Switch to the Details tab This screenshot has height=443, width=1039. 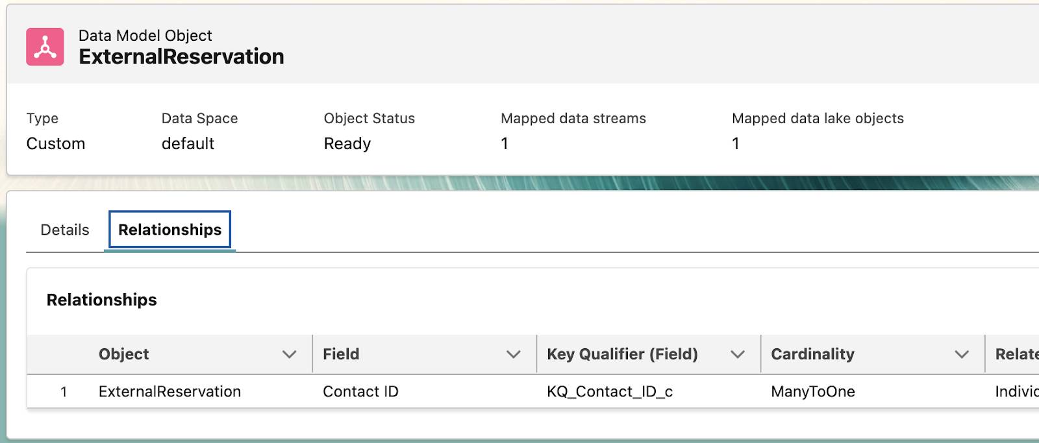64,230
